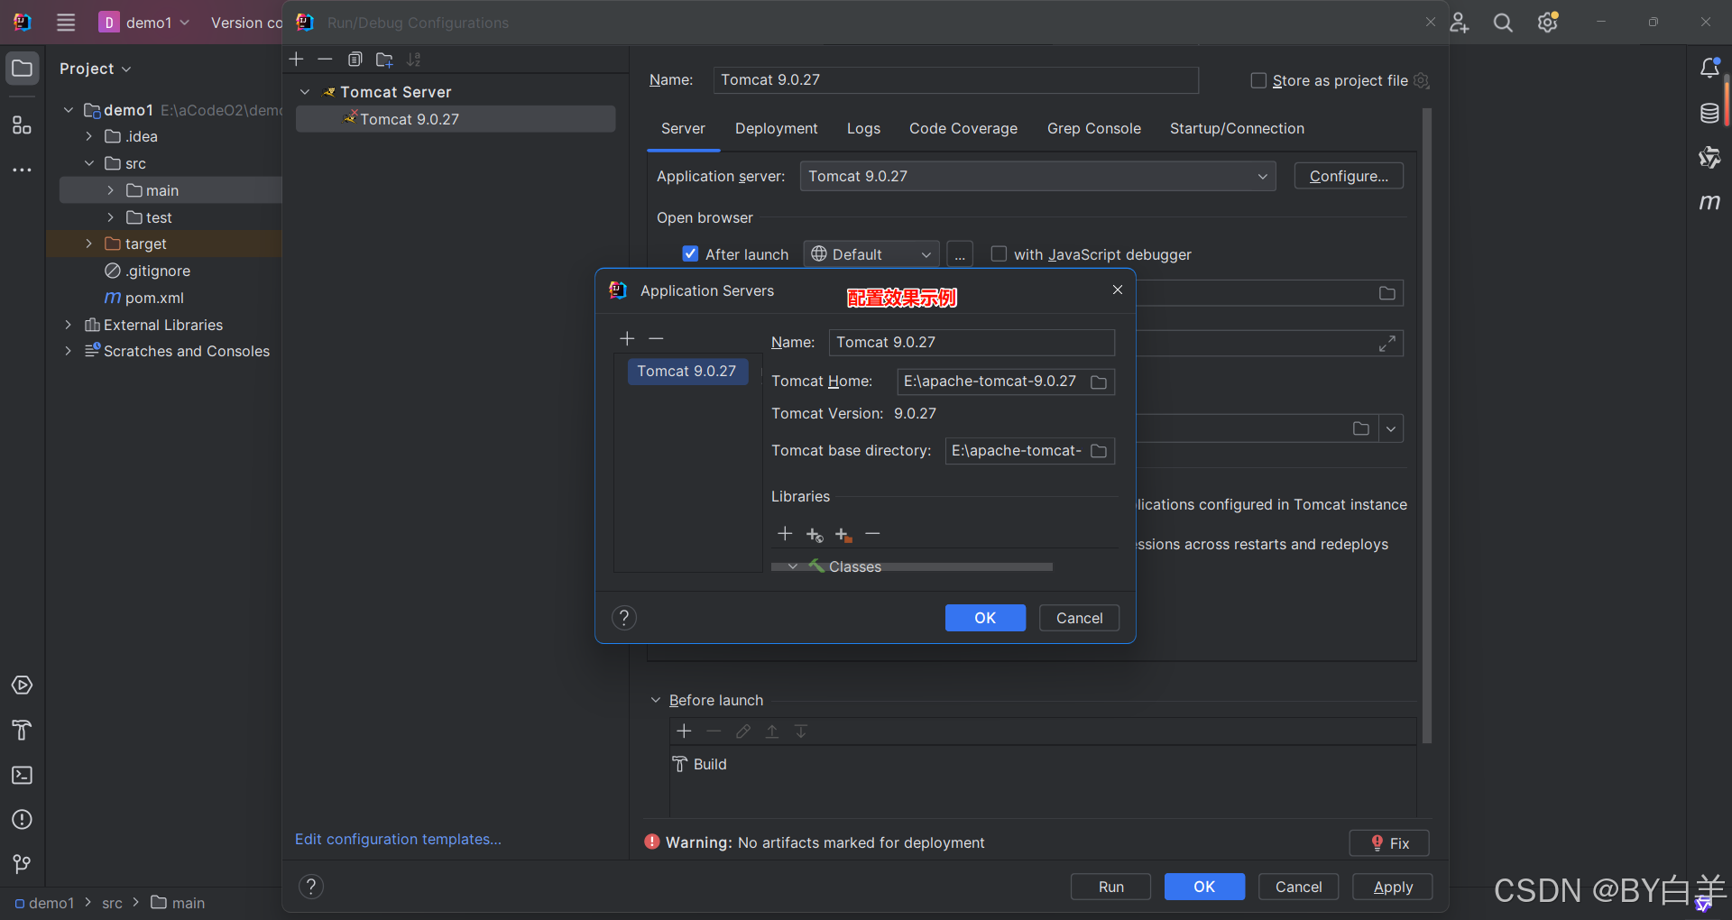The image size is (1732, 920).
Task: Sort configurations alphabetically icon
Action: 413,60
